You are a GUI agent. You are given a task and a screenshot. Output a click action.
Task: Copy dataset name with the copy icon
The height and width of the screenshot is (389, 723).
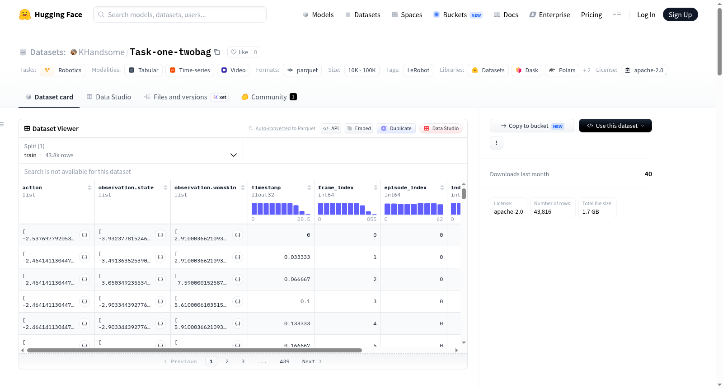[217, 52]
